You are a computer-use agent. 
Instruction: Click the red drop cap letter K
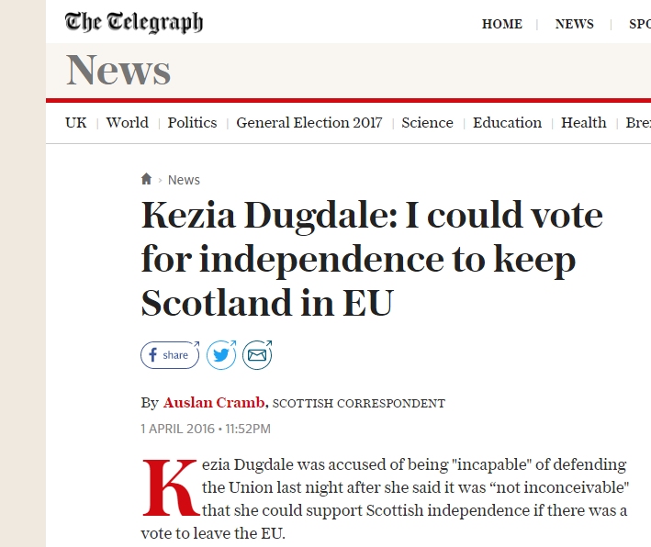[170, 487]
